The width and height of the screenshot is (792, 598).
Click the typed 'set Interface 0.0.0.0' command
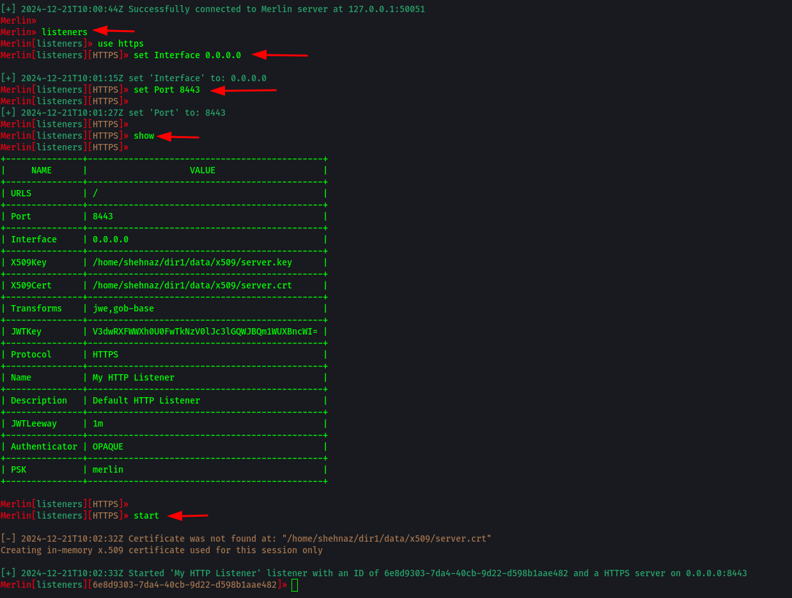click(187, 55)
